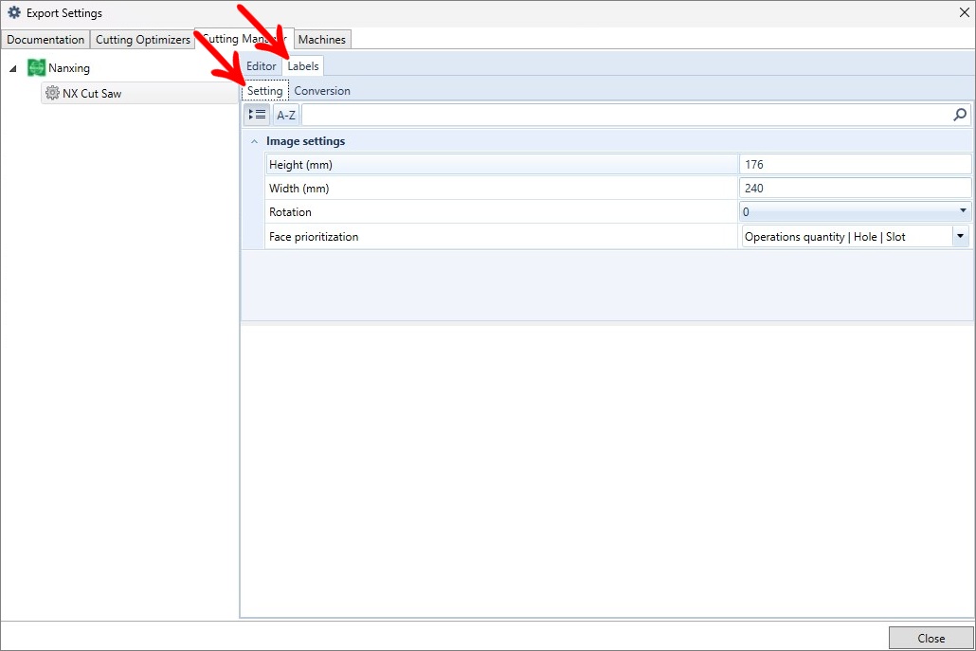This screenshot has height=651, width=976.
Task: Click the Close button
Action: click(x=931, y=638)
